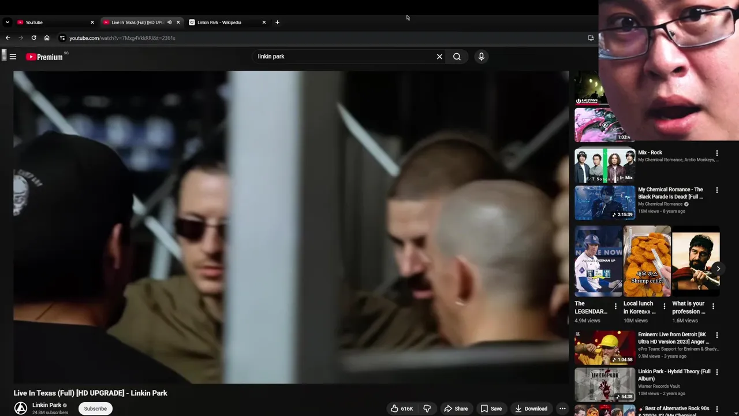
Task: Open Hybrid Theory Full Album thumbnail
Action: tap(604, 385)
